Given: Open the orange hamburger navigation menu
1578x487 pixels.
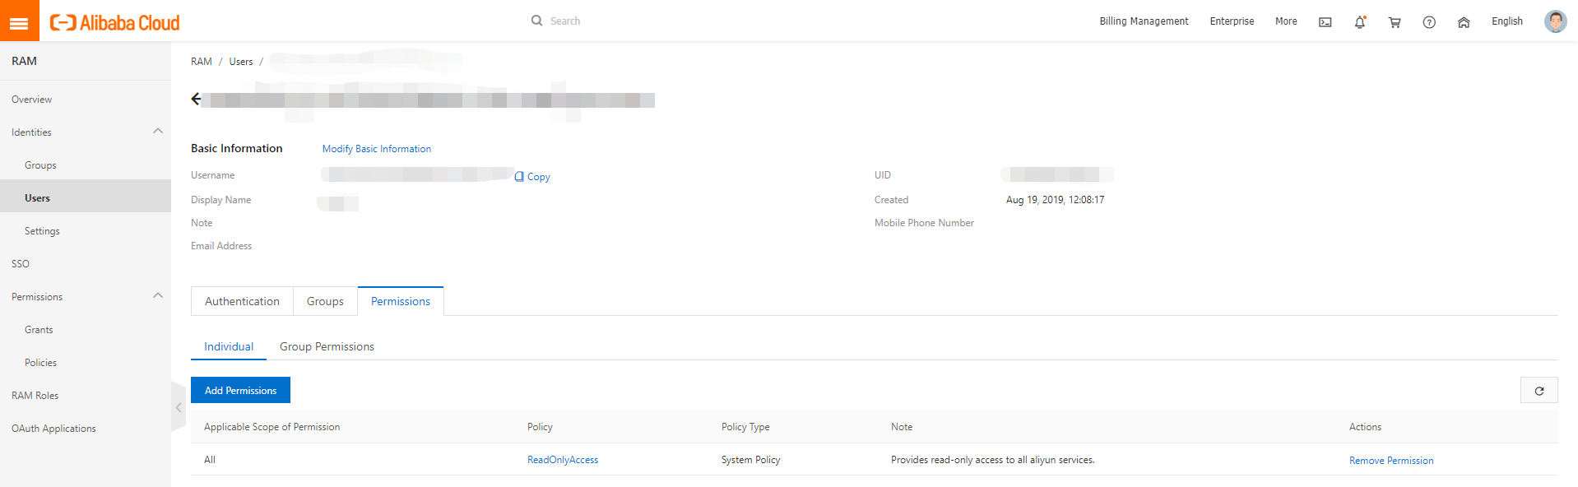Looking at the screenshot, I should click(x=19, y=21).
